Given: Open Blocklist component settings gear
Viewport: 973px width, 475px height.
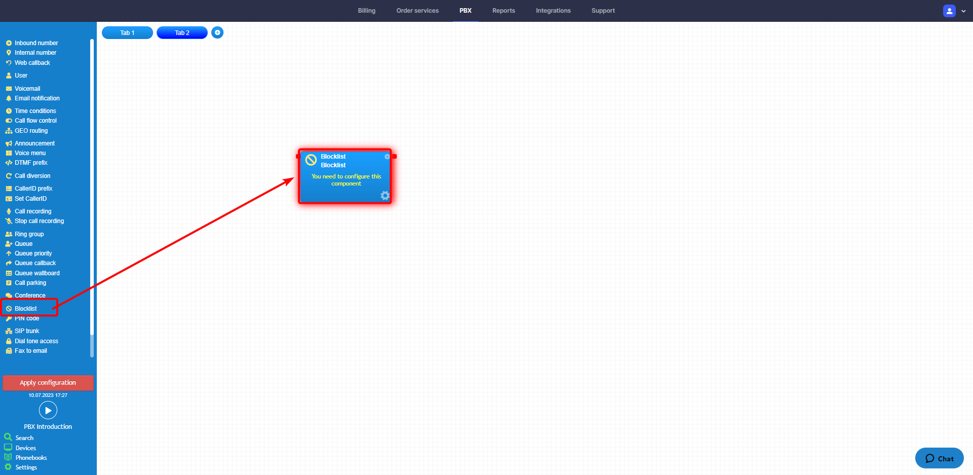Looking at the screenshot, I should pos(385,196).
